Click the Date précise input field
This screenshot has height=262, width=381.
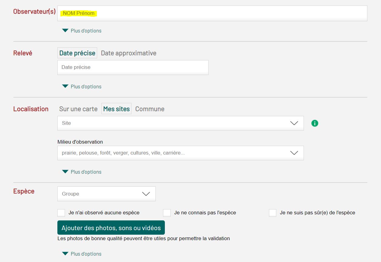pos(133,67)
